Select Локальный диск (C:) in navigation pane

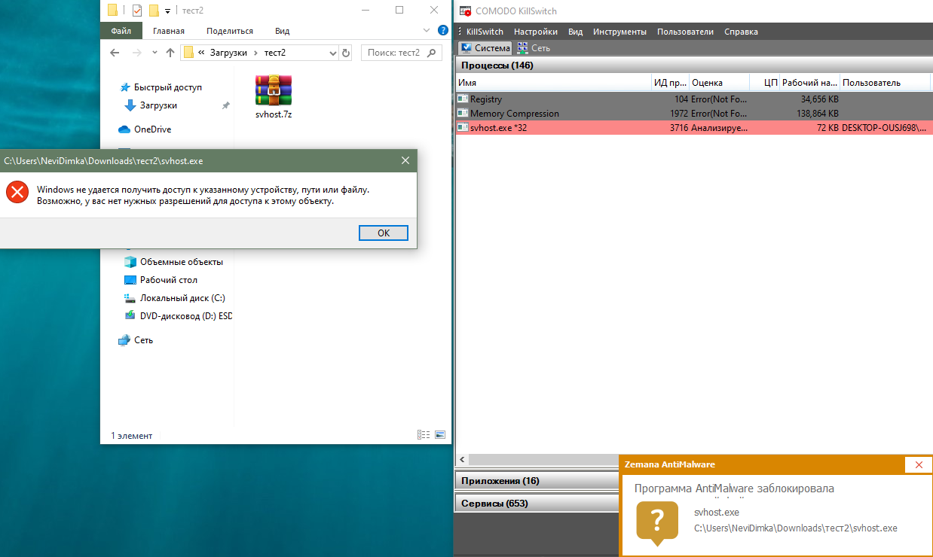(182, 298)
